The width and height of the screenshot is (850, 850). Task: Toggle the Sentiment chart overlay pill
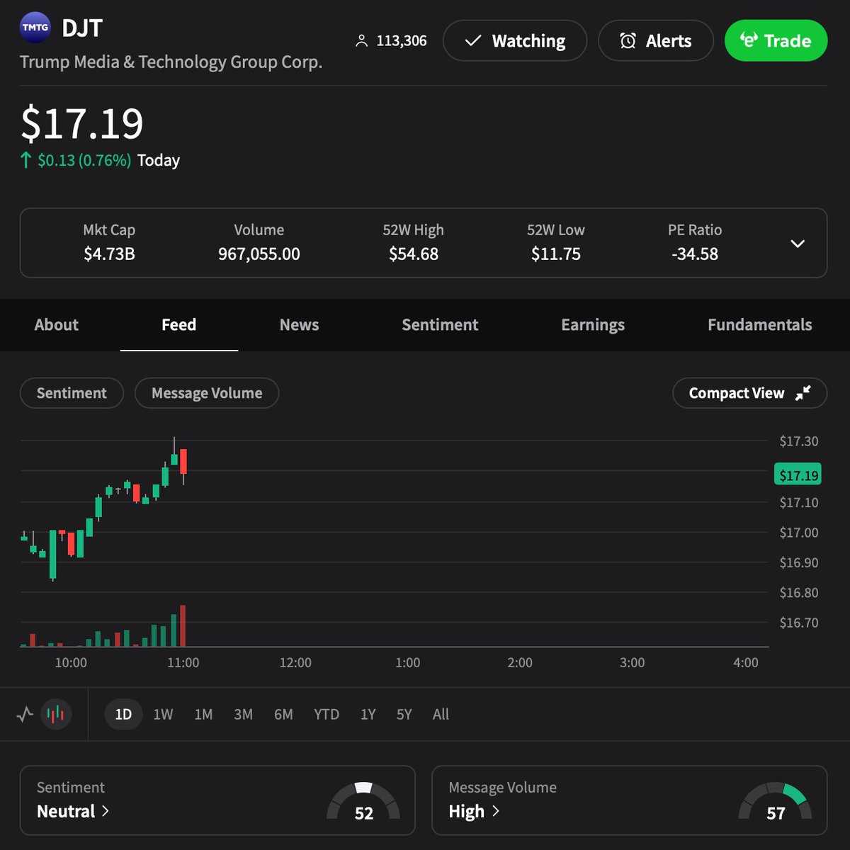coord(72,393)
